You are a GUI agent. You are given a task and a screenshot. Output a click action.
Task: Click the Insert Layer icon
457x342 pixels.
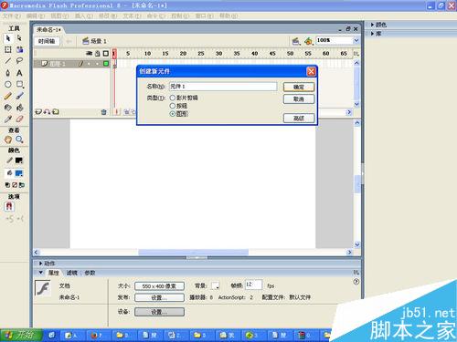coord(38,112)
